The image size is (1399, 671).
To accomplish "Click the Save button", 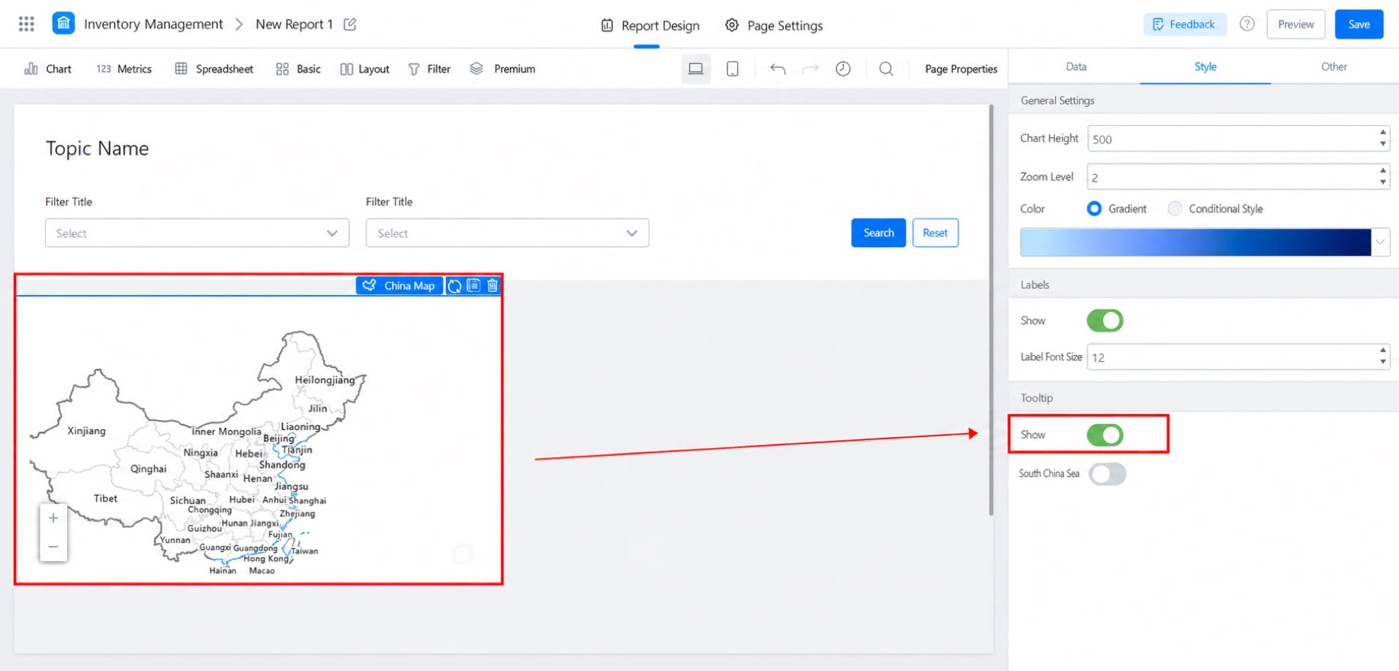I will click(x=1359, y=24).
